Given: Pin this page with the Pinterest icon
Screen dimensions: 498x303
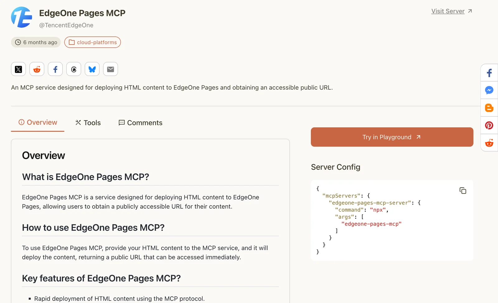Looking at the screenshot, I should click(489, 125).
